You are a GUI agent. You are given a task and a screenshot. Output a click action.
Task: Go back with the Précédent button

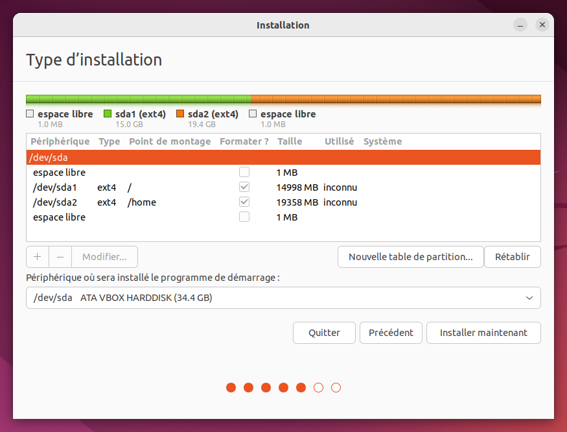point(391,333)
